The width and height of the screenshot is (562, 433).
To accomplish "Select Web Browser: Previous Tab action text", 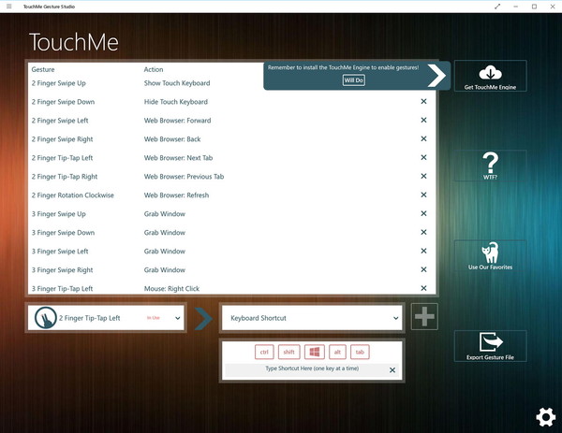I will pos(184,176).
